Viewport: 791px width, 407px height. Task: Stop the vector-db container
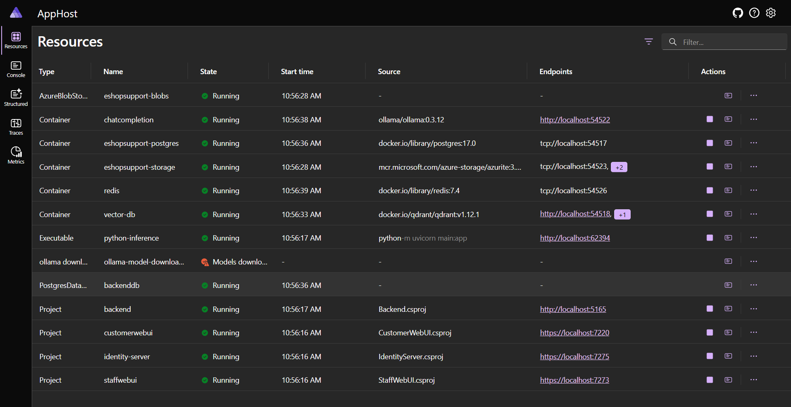tap(709, 214)
